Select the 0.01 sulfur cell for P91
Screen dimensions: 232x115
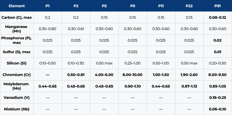218,52
